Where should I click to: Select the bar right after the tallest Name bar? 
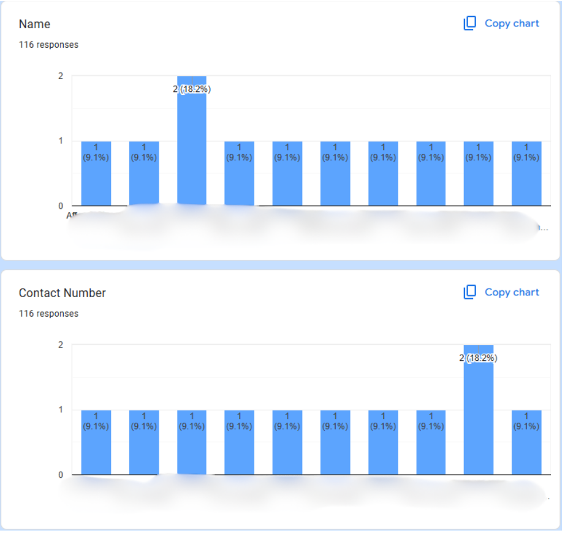(x=239, y=178)
